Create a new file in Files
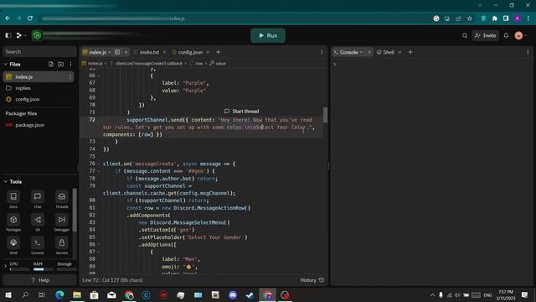Image resolution: width=536 pixels, height=302 pixels. [x=51, y=65]
